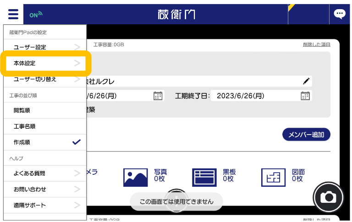Open the 削除した項目 link
The width and height of the screenshot is (352, 222).
[317, 44]
